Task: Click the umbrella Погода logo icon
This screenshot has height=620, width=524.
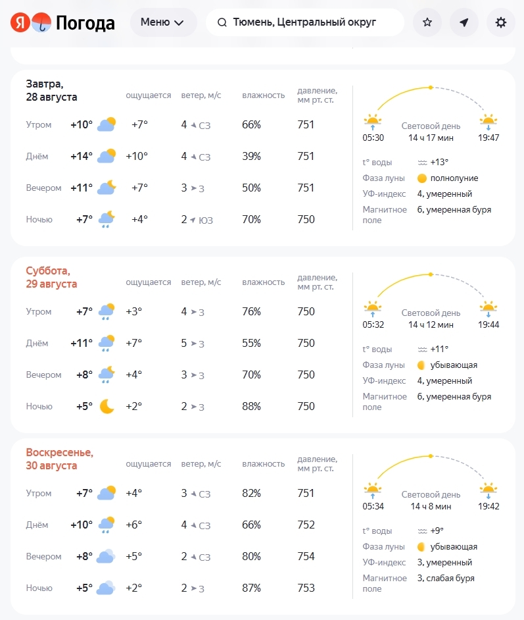Action: tap(41, 22)
